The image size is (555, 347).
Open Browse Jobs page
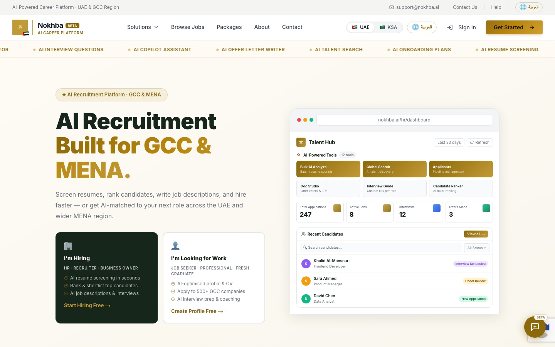coord(188,27)
